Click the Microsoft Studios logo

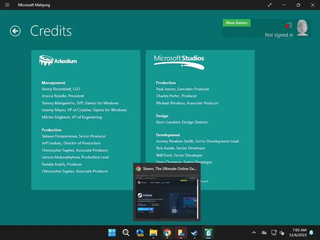(x=179, y=62)
